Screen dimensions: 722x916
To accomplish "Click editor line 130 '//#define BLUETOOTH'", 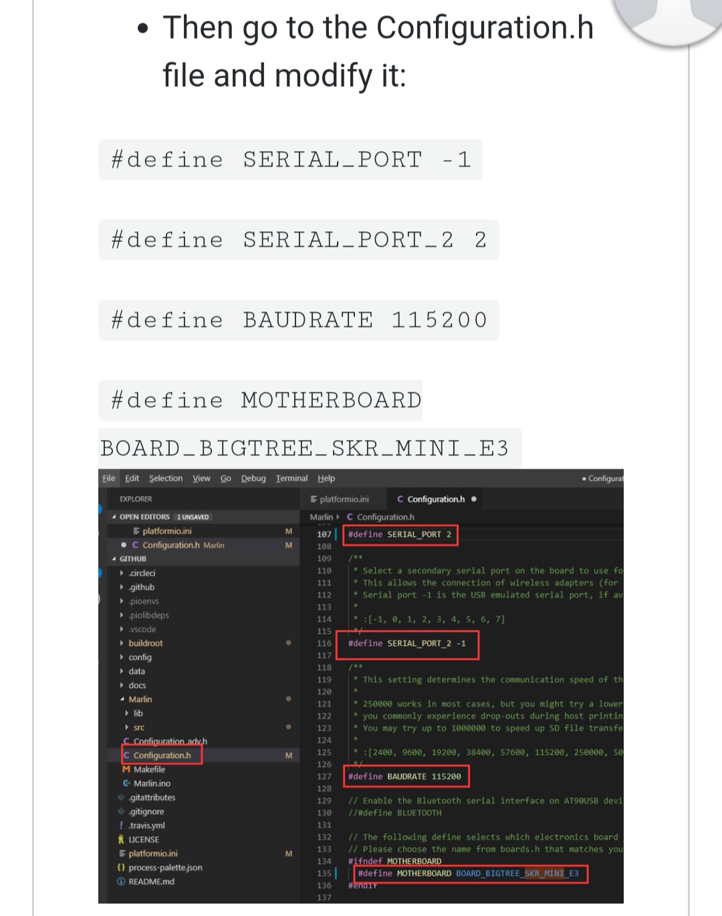I will point(395,813).
